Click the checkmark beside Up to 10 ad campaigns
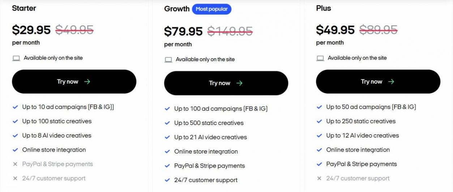The image size is (453, 192). [15, 107]
